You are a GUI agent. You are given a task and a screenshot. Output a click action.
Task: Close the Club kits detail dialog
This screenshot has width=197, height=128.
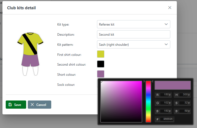coord(170,8)
